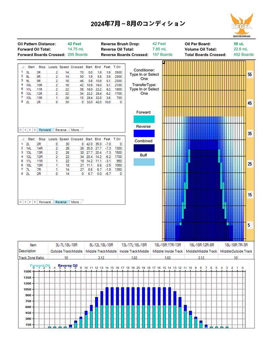Click the '35' distance marker beside the lane
Image resolution: width=263 pixels, height=341 pixels.
click(x=250, y=133)
